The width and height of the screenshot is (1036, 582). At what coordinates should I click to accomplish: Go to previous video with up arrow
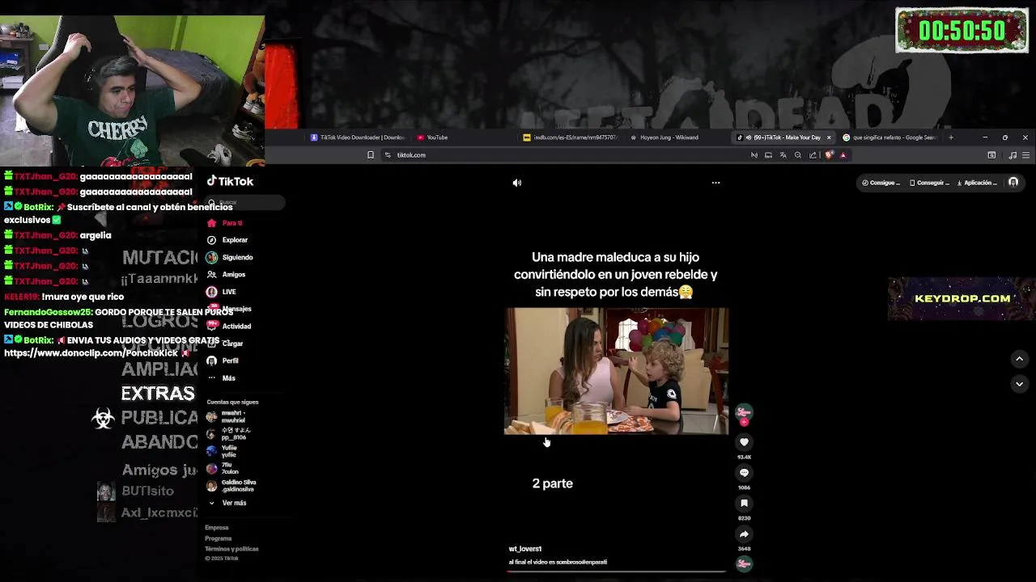pyautogui.click(x=1019, y=359)
